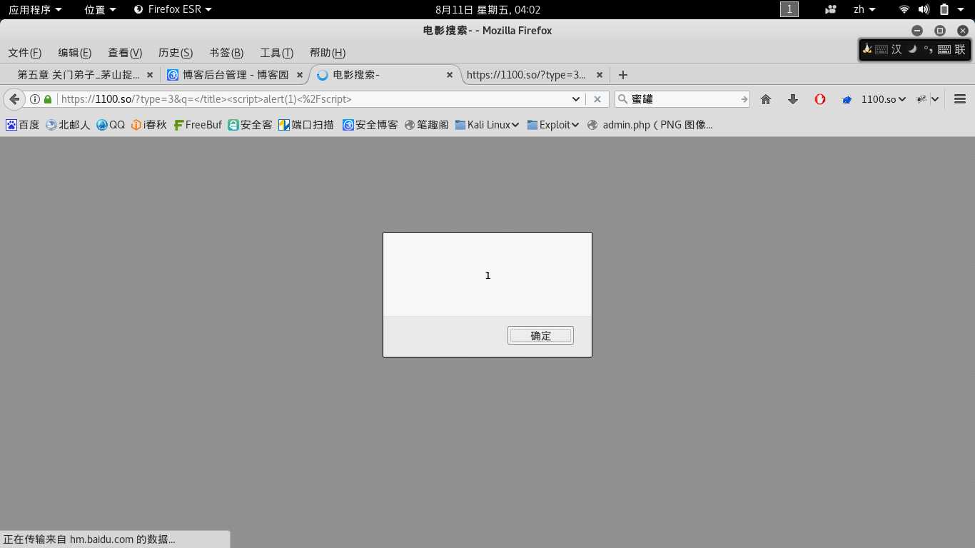Open the 北邮人 bookmark
975x548 pixels.
tap(68, 125)
